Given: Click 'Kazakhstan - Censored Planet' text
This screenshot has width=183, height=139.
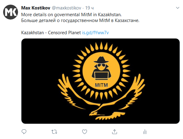Looking at the screenshot, I should point(51,33).
